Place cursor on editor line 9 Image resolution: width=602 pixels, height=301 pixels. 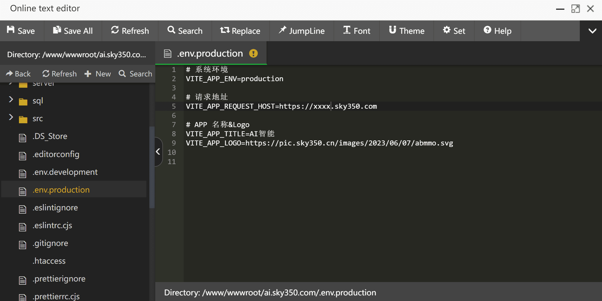(319, 143)
